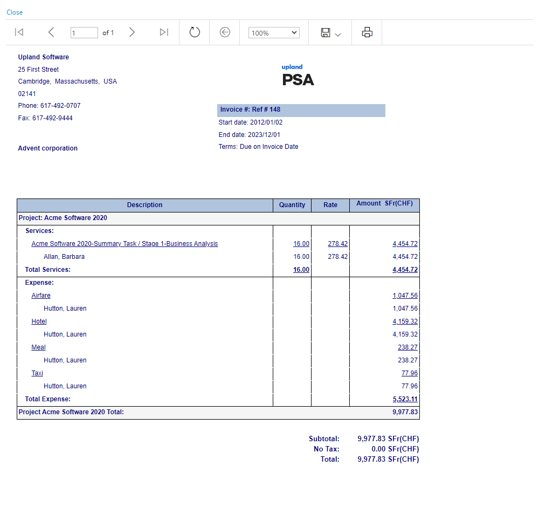
Task: Select the No Tax 0.00 SFr(CHF) value
Action: pos(395,449)
